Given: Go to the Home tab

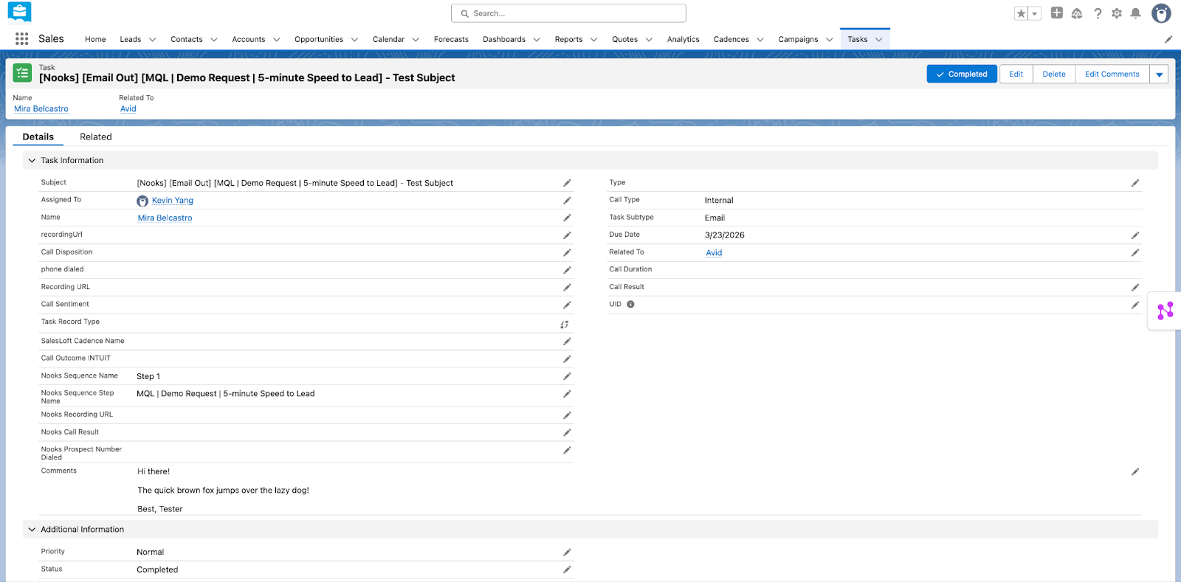Looking at the screenshot, I should (x=95, y=40).
